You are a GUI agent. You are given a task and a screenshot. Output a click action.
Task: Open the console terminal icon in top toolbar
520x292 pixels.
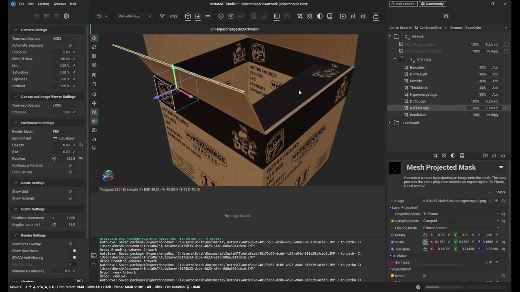(277, 16)
